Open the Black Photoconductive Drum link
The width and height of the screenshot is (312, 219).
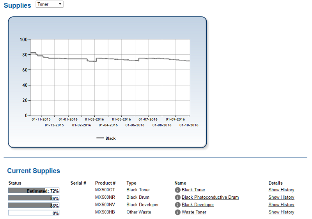[x=210, y=197]
